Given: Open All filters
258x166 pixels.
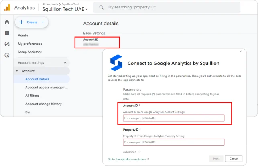Looking at the screenshot, I should pyautogui.click(x=32, y=96).
